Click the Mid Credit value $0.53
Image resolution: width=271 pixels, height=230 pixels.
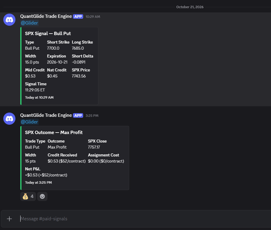tap(30, 76)
